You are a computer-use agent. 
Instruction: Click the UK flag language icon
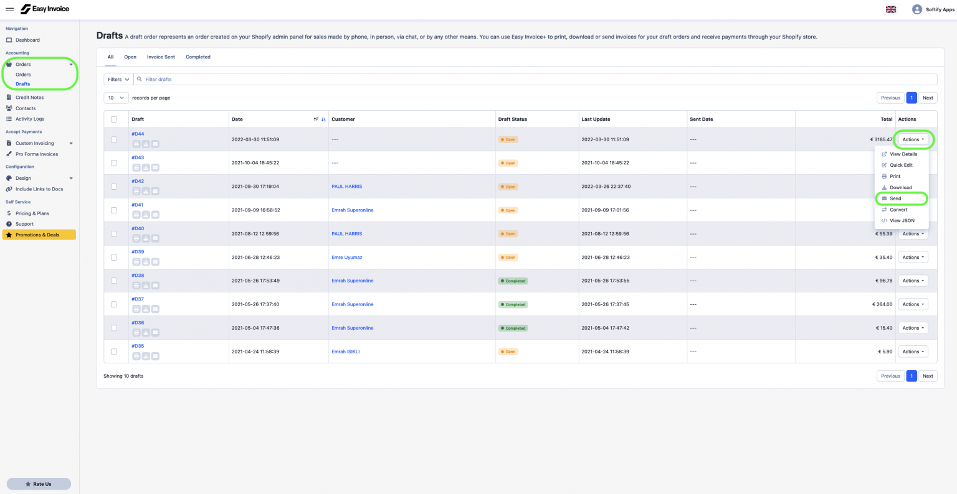click(x=890, y=9)
